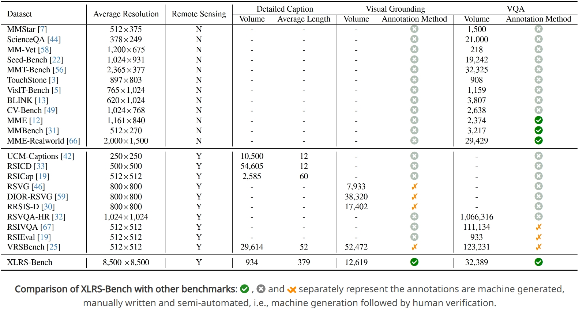Viewport: 579px width, 309px height.
Task: Click orange cross icon in caption legend
Action: (292, 290)
